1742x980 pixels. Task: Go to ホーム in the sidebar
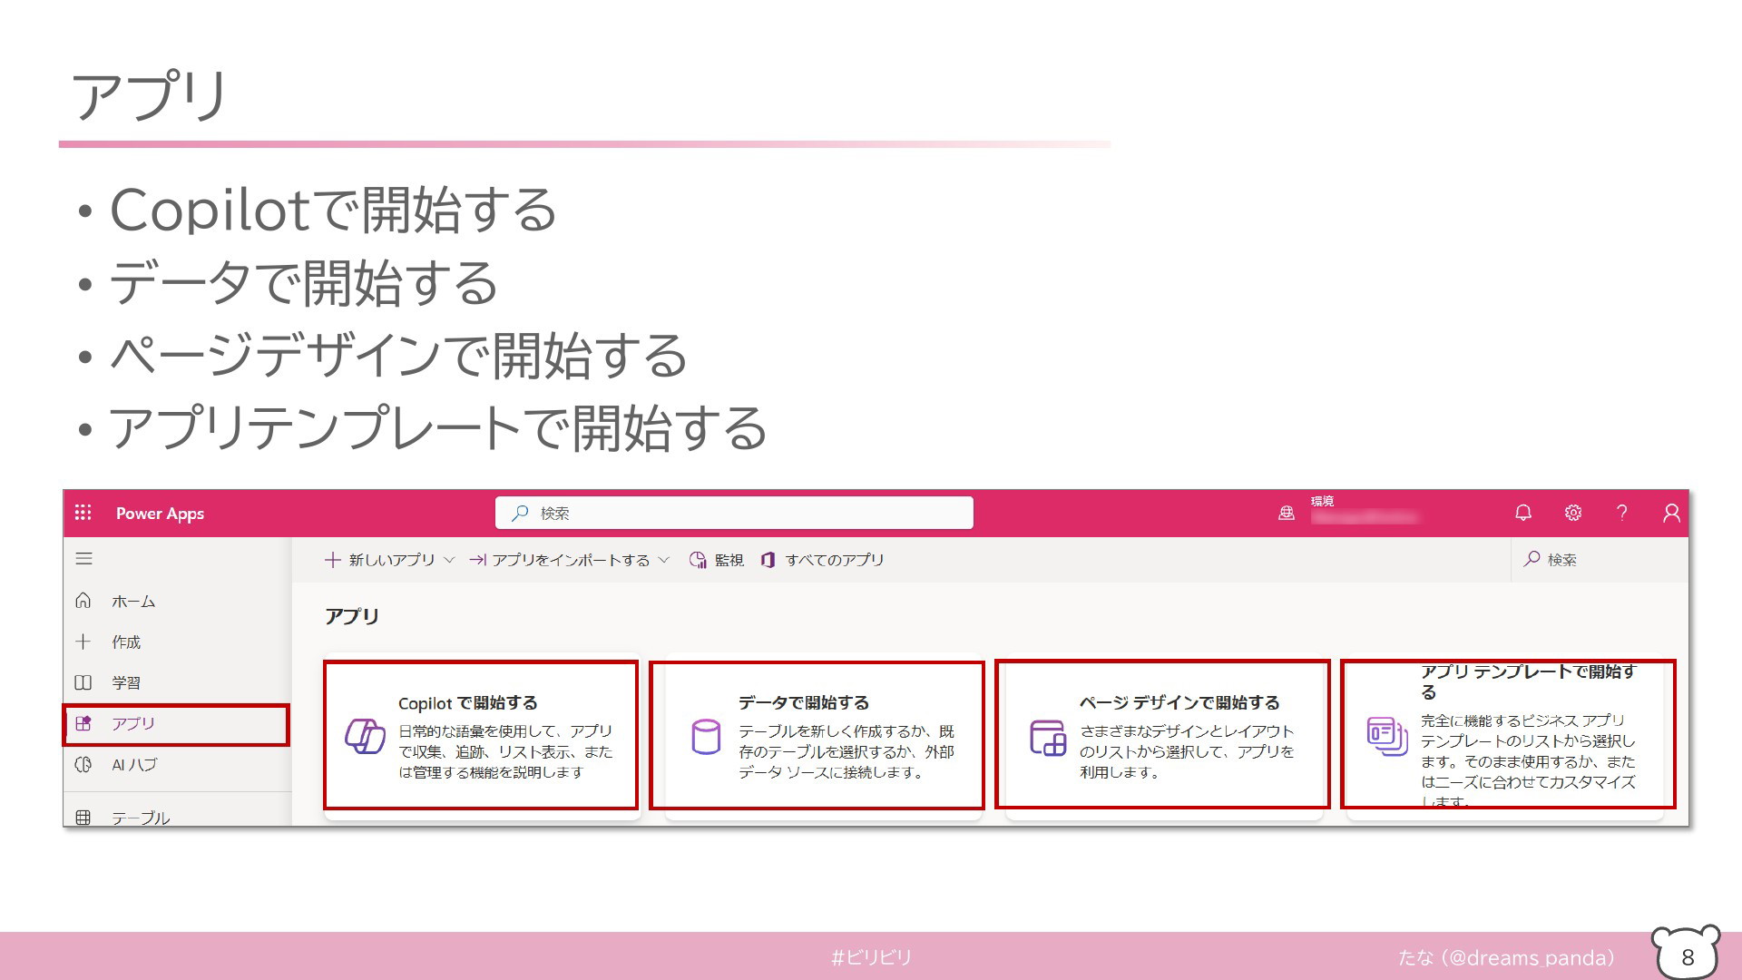(x=177, y=601)
